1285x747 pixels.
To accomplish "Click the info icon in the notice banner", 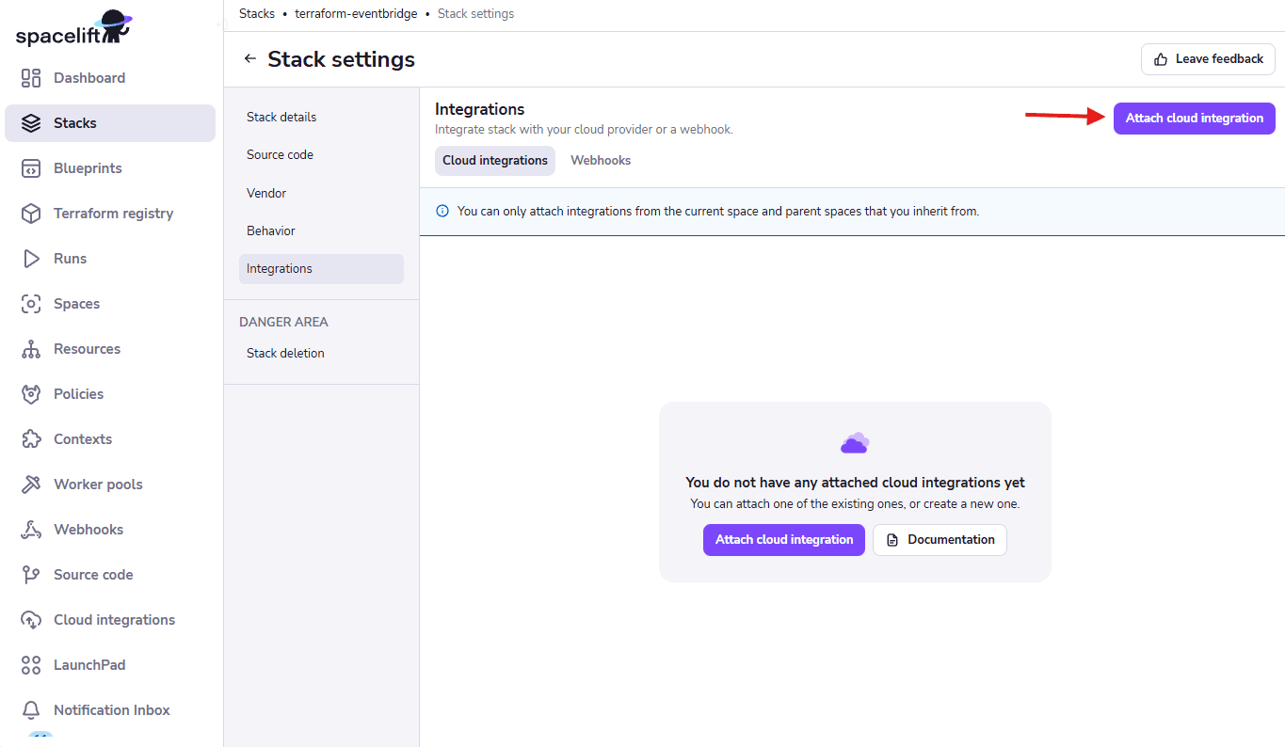I will [x=442, y=212].
